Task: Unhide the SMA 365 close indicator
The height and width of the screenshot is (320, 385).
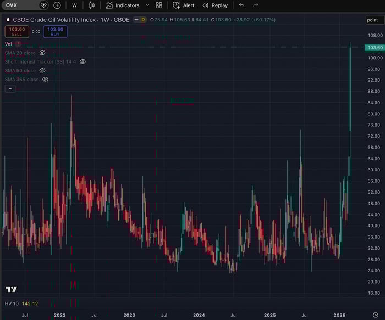Action: pyautogui.click(x=45, y=80)
